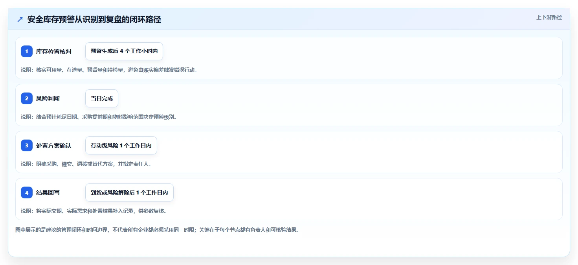Select the 行动级风险 1 个工作日内 pill
578x265 pixels.
point(121,145)
